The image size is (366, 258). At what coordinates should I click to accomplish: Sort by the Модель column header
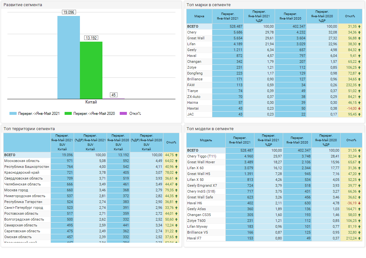[206, 140]
